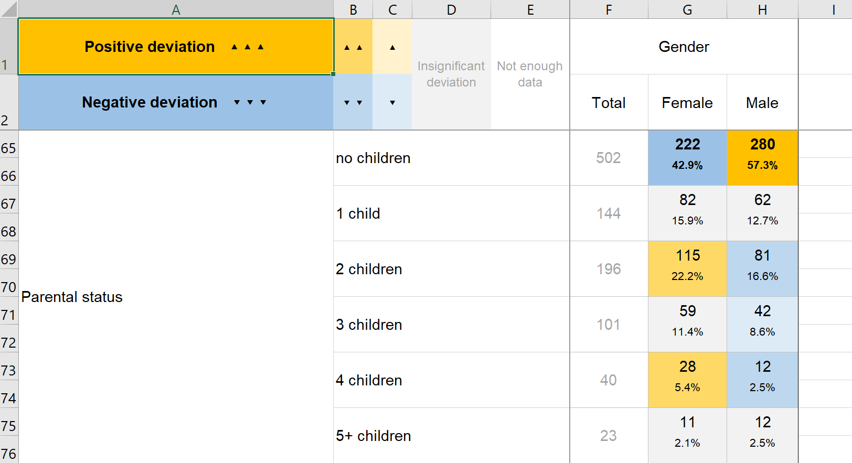Viewport: 852px width, 463px height.
Task: Select the Insignificant deviation cell
Action: pos(451,74)
